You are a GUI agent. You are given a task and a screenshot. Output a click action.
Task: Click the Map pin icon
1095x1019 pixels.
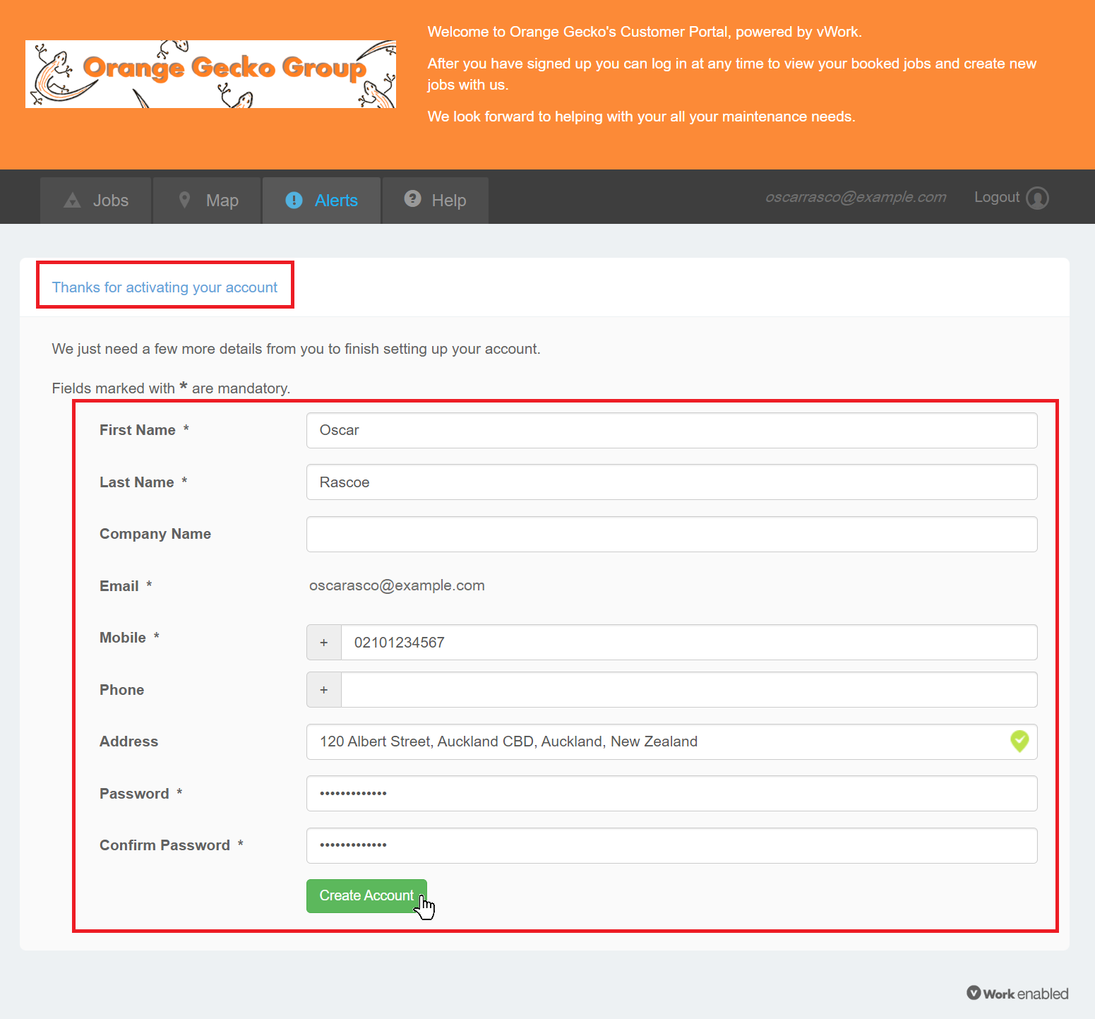pyautogui.click(x=184, y=200)
